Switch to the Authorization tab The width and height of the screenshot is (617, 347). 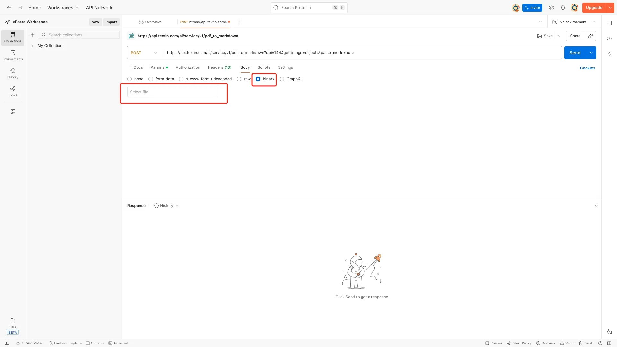pyautogui.click(x=188, y=67)
